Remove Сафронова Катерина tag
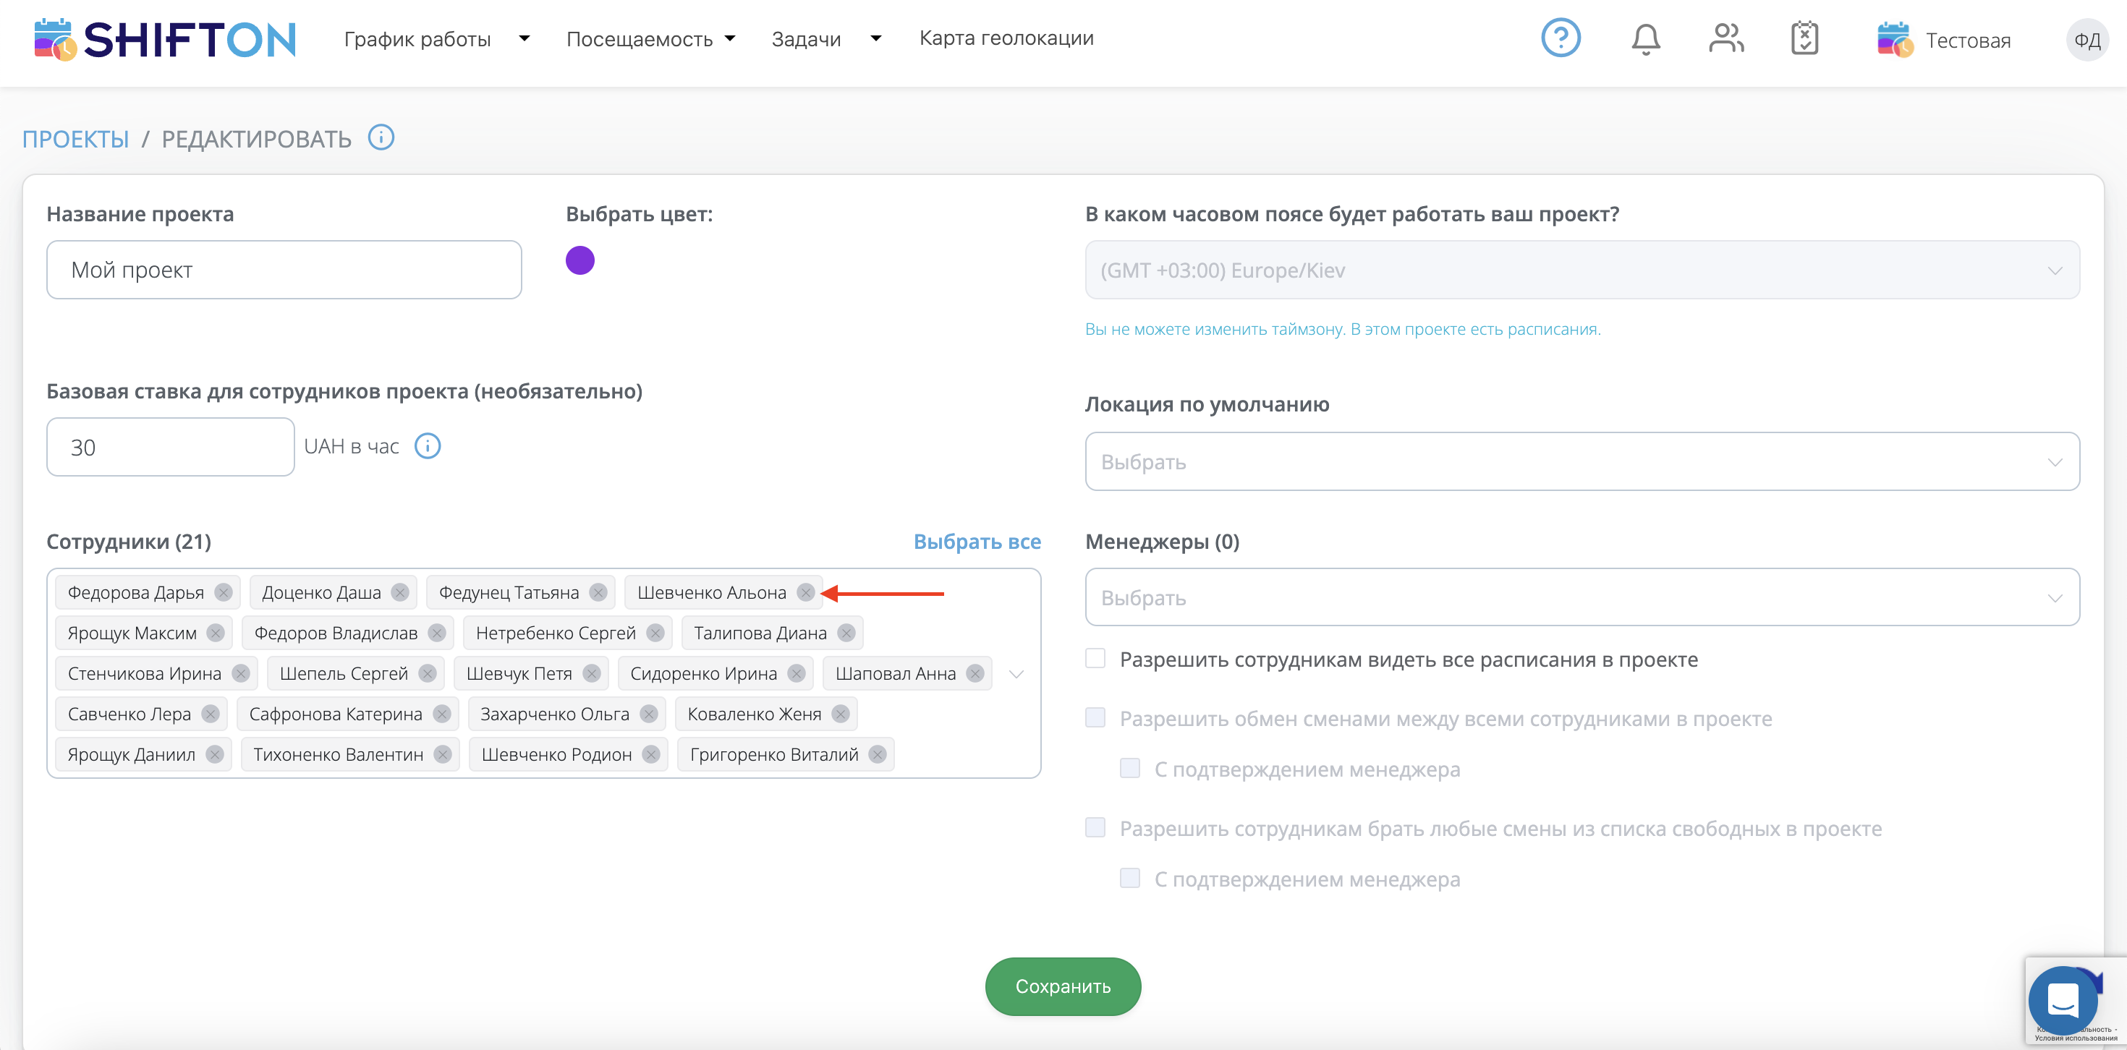This screenshot has width=2127, height=1050. tap(442, 714)
